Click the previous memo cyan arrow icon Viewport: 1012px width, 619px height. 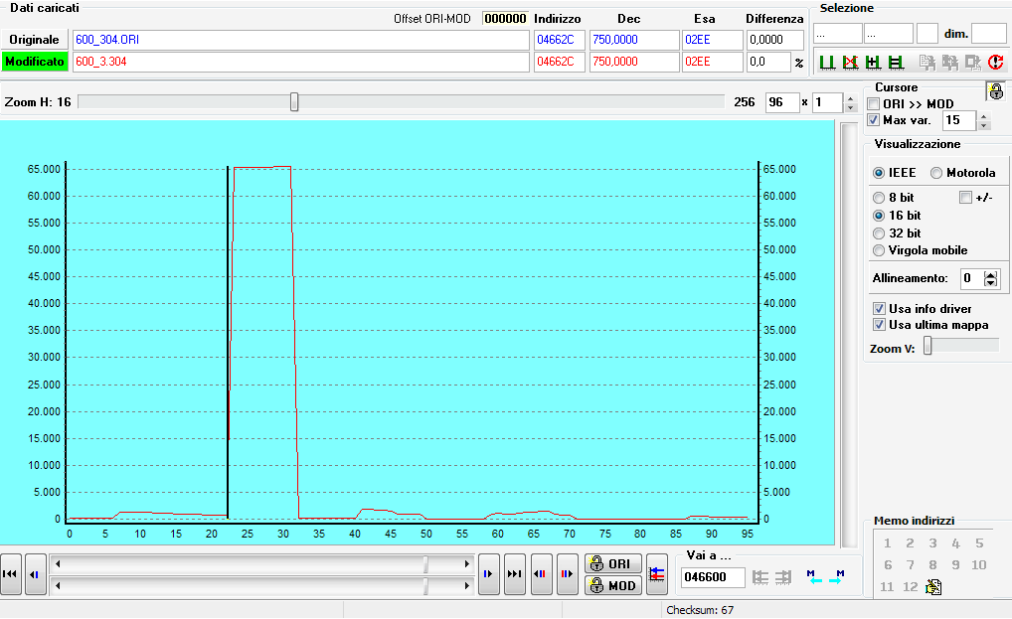click(x=814, y=577)
